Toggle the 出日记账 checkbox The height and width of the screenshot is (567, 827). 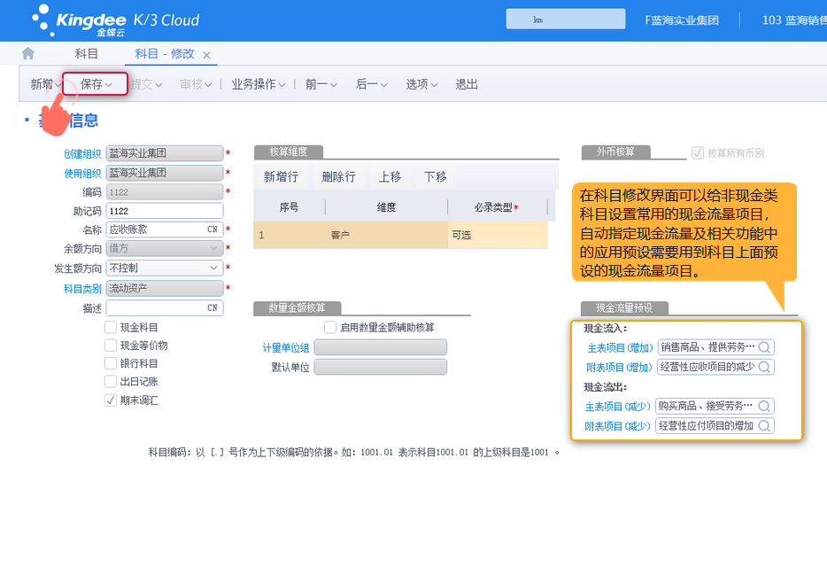(x=110, y=381)
